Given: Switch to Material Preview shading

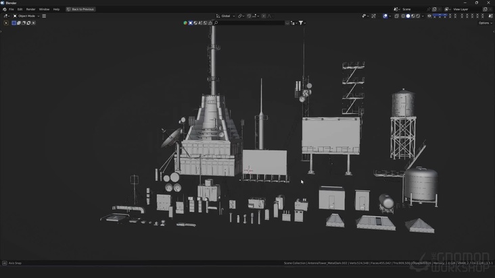Looking at the screenshot, I should [x=413, y=16].
